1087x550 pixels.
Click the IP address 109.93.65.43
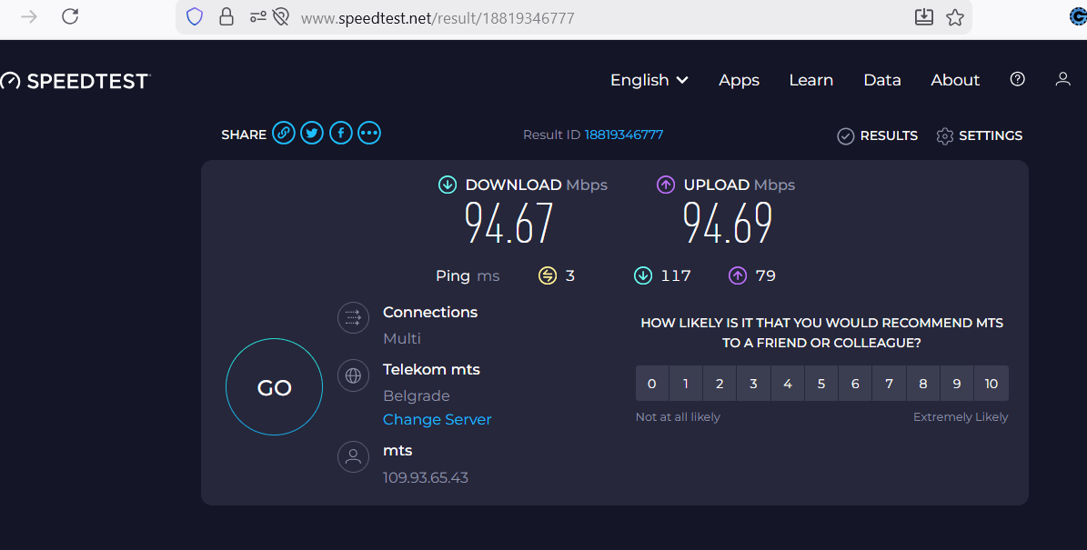(426, 478)
